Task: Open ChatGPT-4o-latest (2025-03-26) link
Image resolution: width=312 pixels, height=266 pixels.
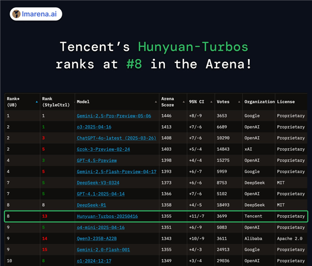Action: coord(116,138)
